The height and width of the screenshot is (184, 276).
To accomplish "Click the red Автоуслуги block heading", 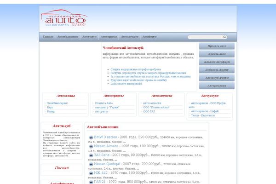I will [x=210, y=96].
